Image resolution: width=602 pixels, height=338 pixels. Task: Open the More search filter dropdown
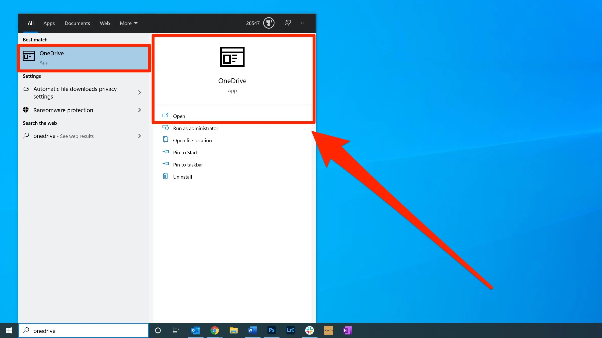[x=128, y=23]
